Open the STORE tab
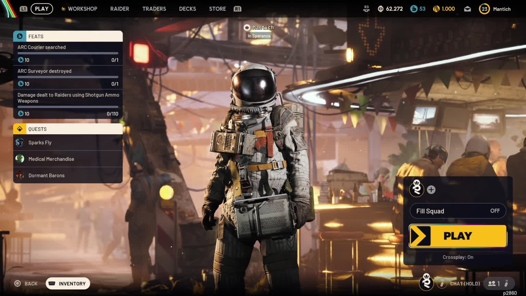 (217, 9)
